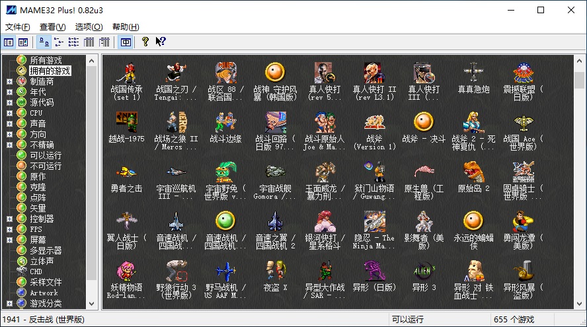Click the game list scrollbar thumb
This screenshot has width=587, height=327.
coord(580,81)
